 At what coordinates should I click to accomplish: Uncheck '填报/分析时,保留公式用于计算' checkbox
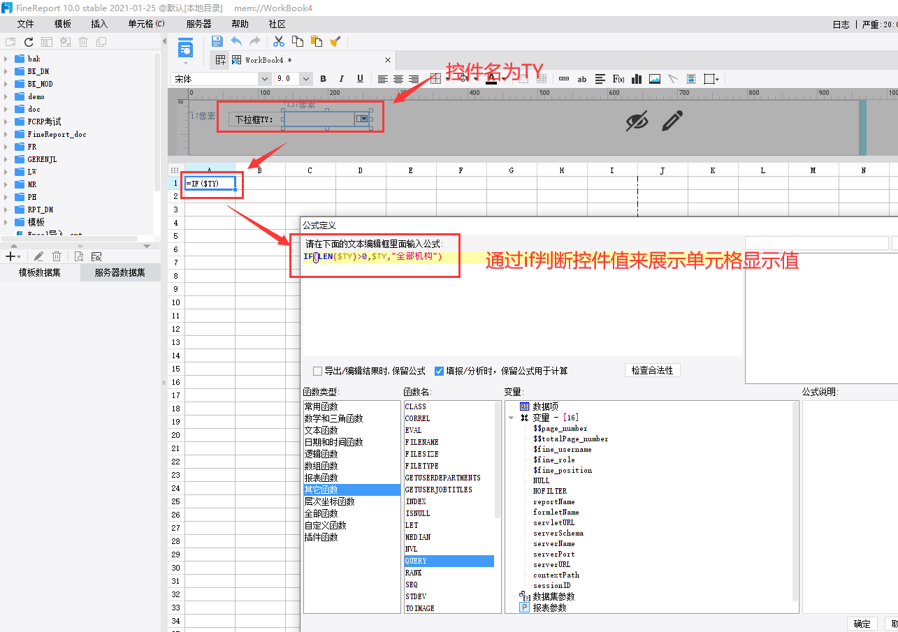[440, 371]
